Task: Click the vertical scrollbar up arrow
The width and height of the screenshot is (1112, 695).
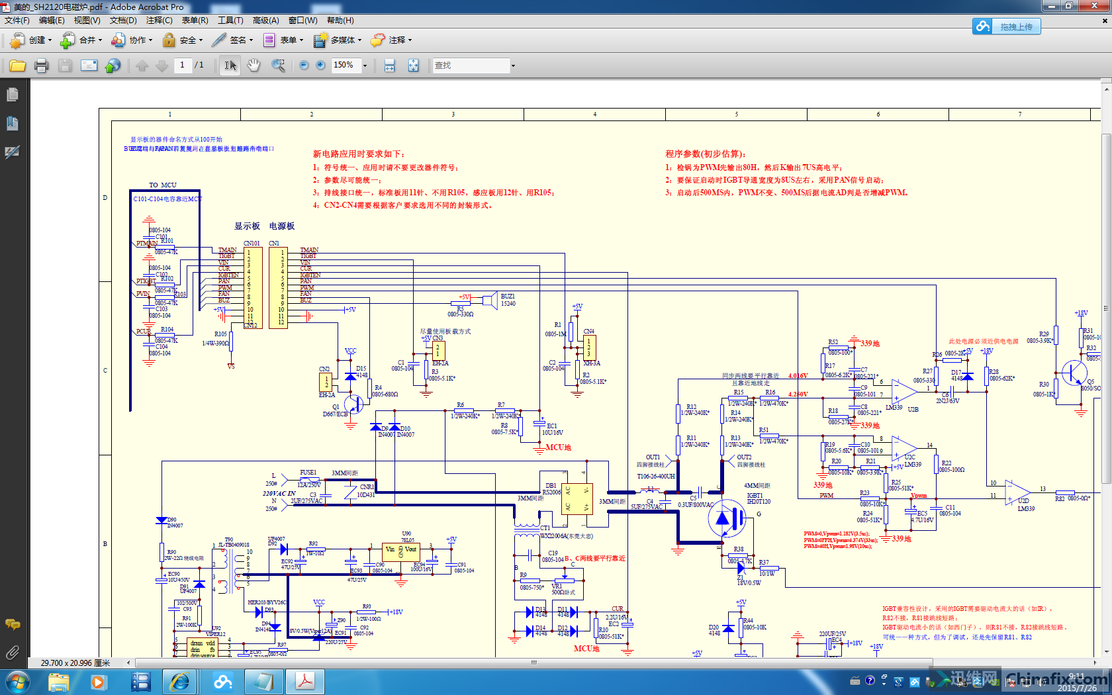Action: (1106, 89)
